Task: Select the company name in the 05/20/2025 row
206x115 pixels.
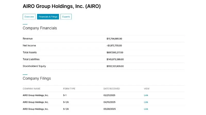Action: pos(36,109)
